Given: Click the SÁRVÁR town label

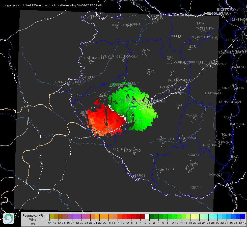Looking at the screenshot, I should pyautogui.click(x=107, y=56).
